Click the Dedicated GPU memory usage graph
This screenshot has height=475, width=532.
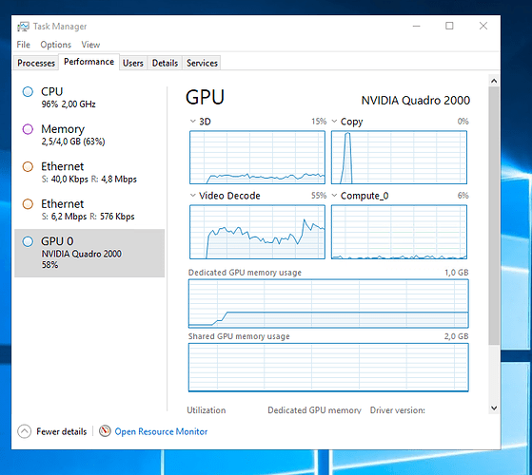(328, 303)
